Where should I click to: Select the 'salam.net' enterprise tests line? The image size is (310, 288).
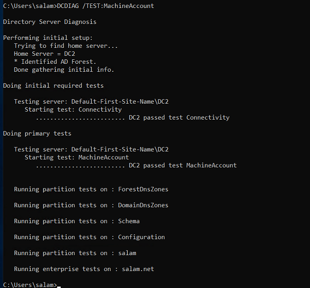tap(84, 269)
